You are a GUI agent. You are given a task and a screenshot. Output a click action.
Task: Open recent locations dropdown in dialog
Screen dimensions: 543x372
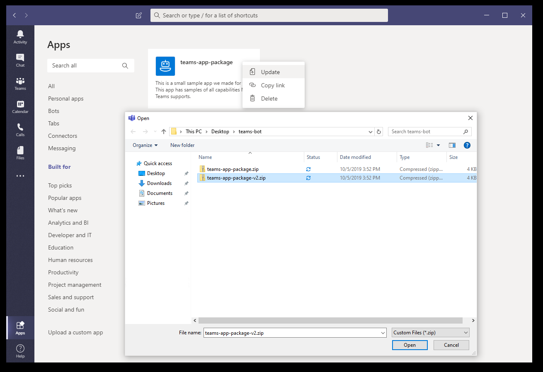pos(155,132)
